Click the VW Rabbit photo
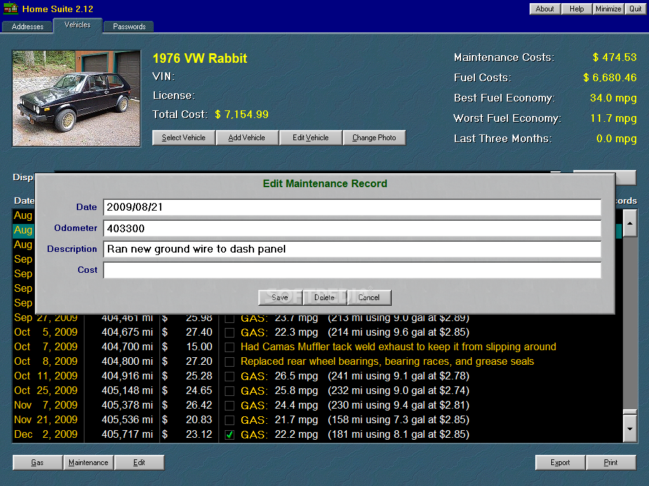Viewport: 649px width, 486px height. [76, 98]
